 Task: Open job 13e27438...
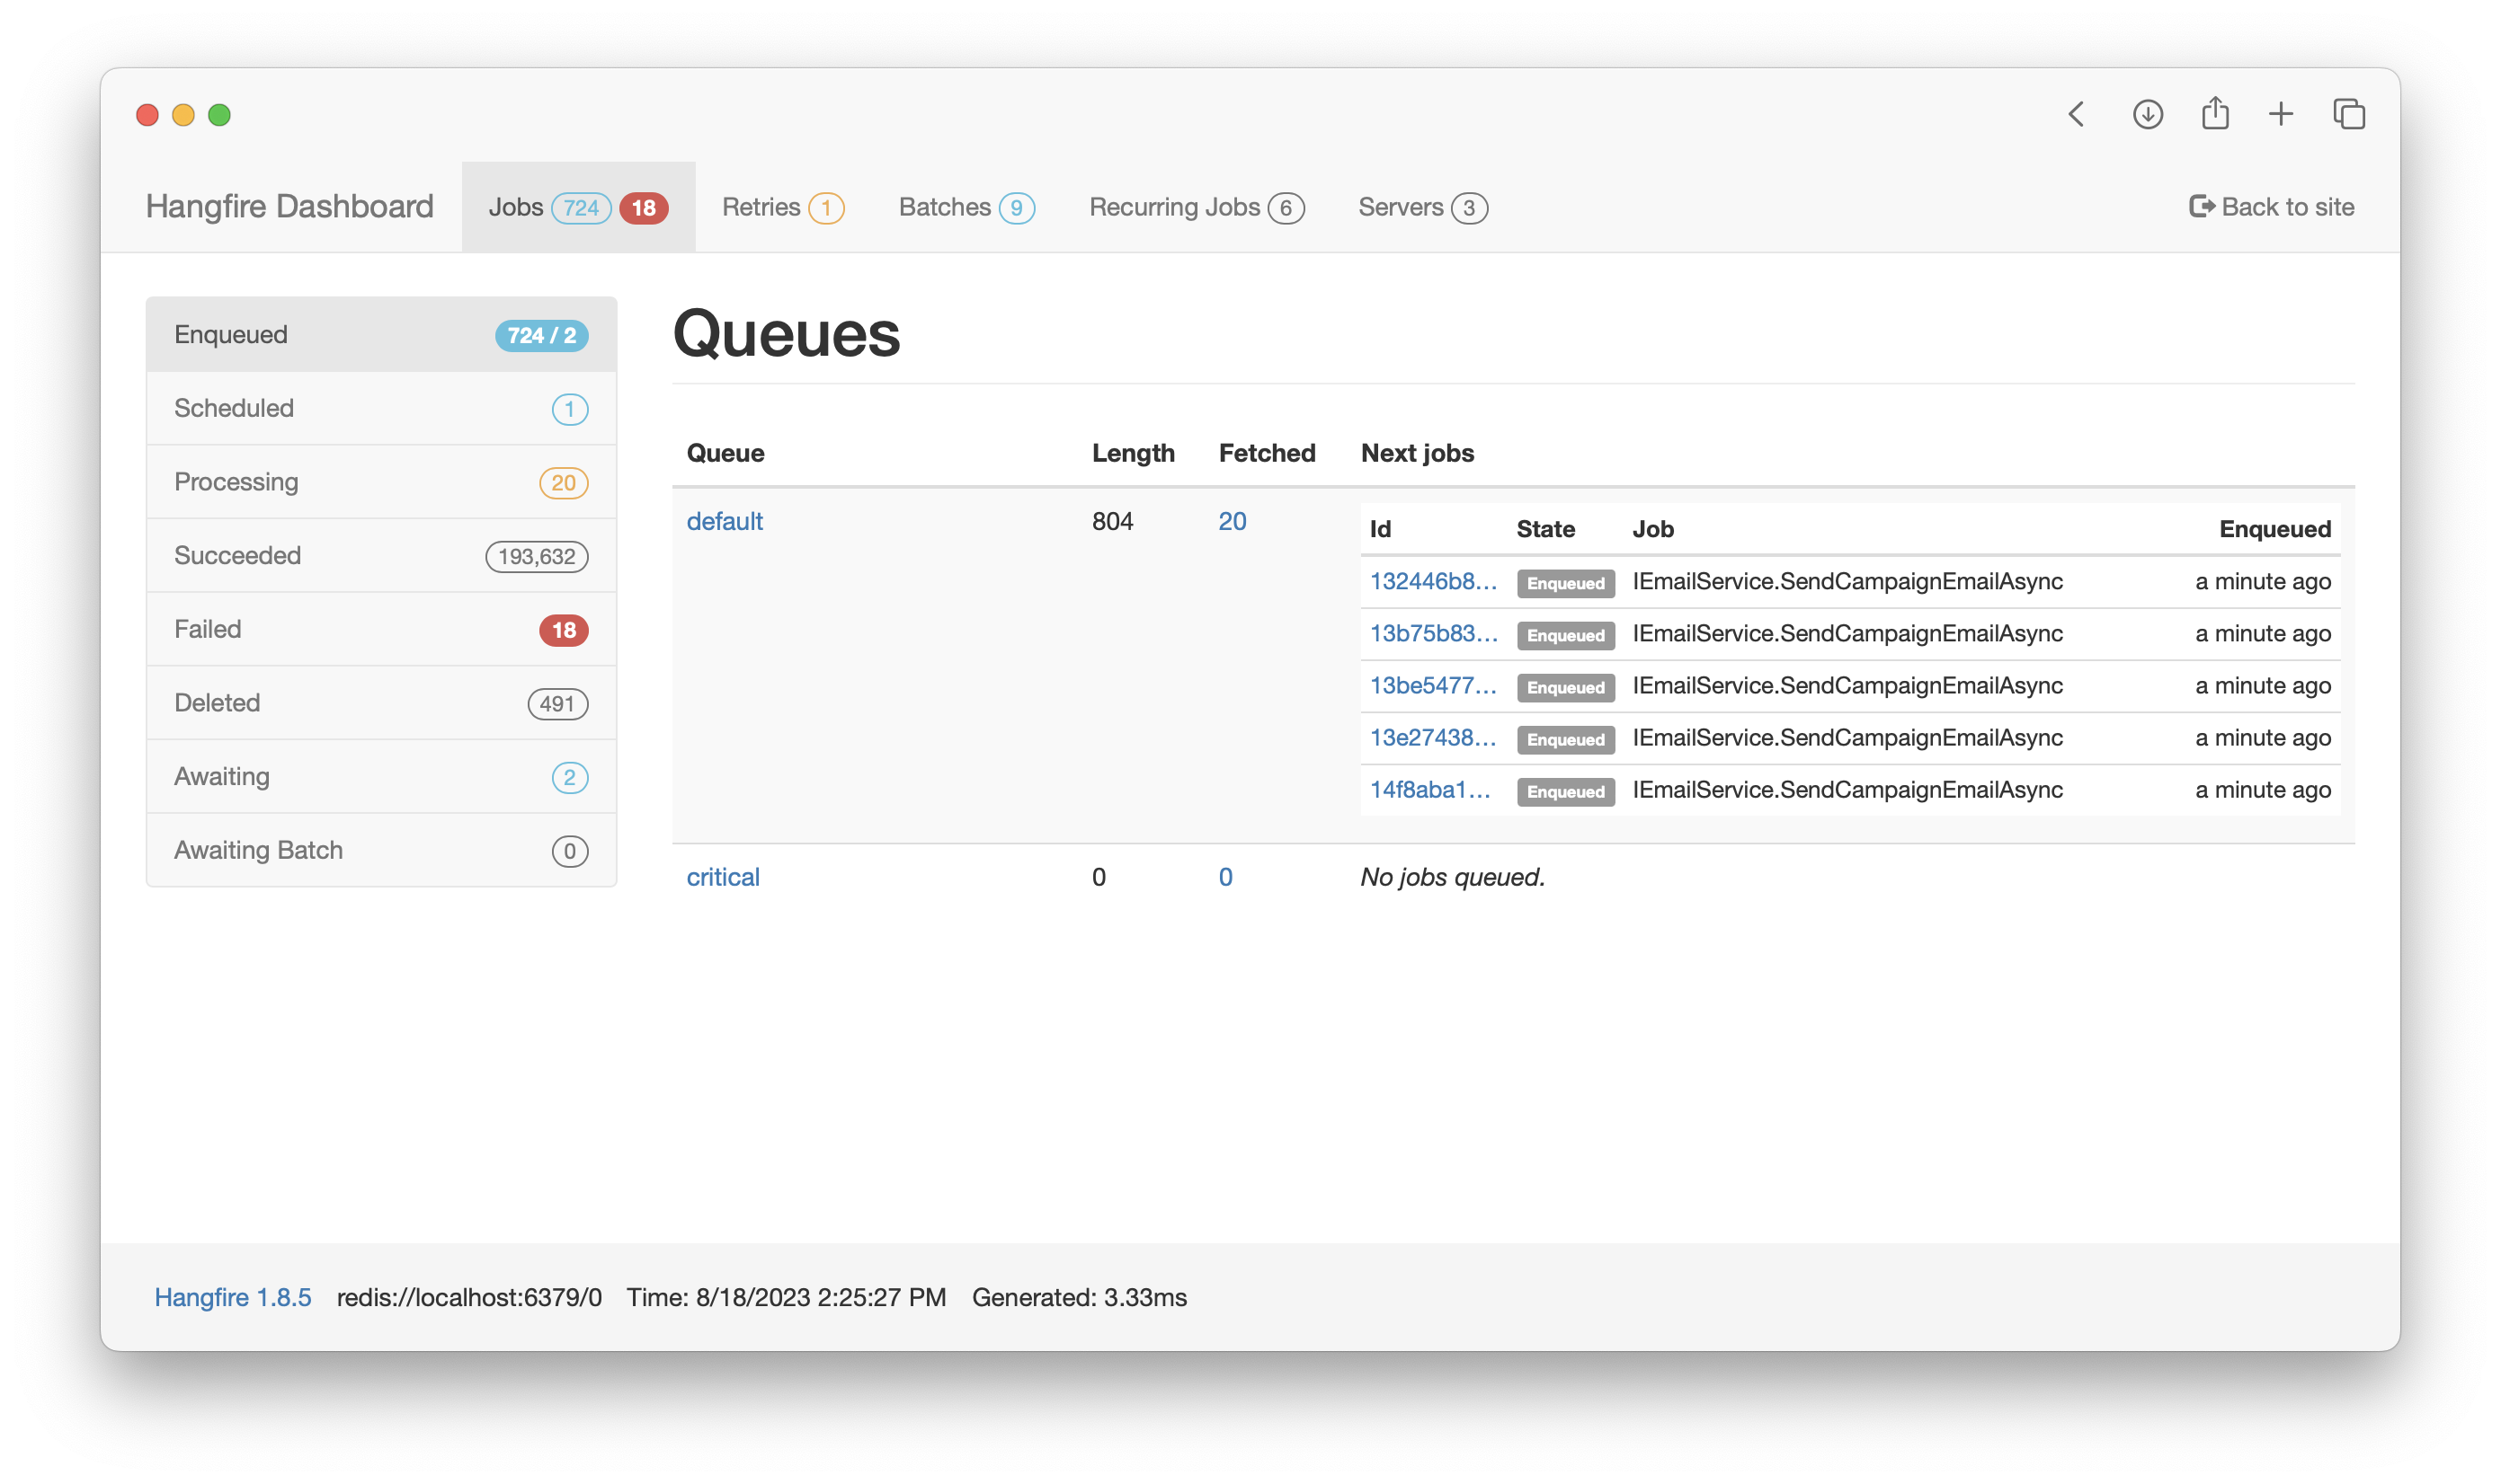(x=1433, y=737)
